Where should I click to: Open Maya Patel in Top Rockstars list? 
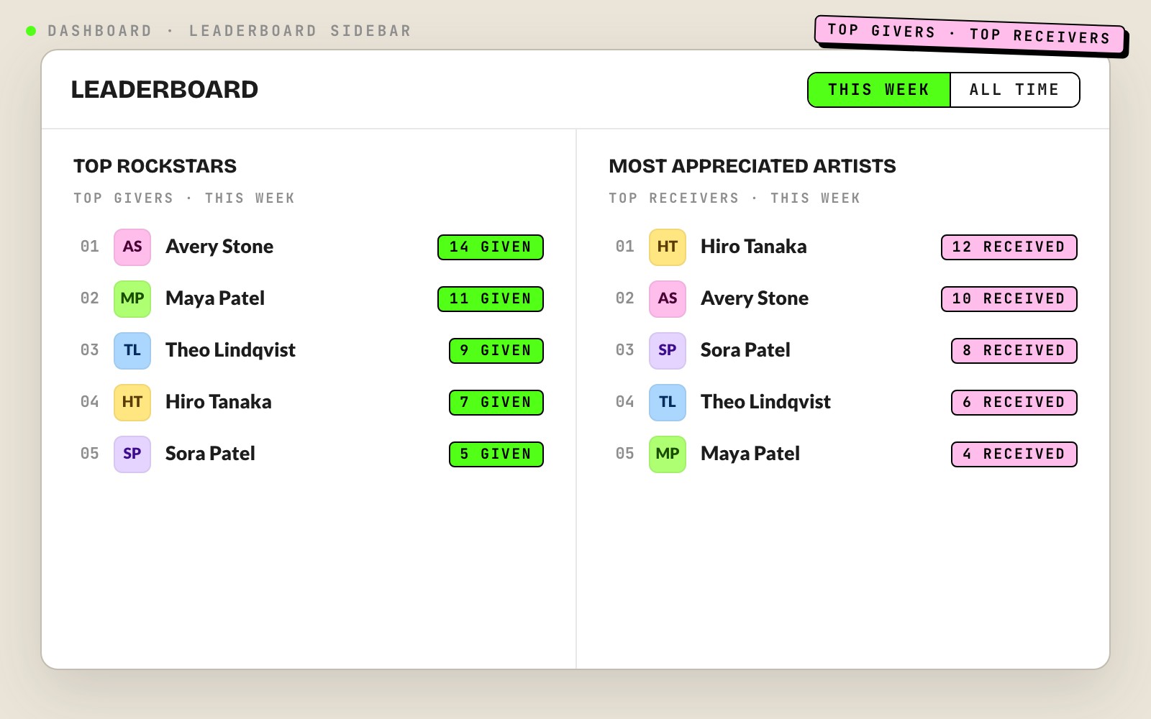215,298
